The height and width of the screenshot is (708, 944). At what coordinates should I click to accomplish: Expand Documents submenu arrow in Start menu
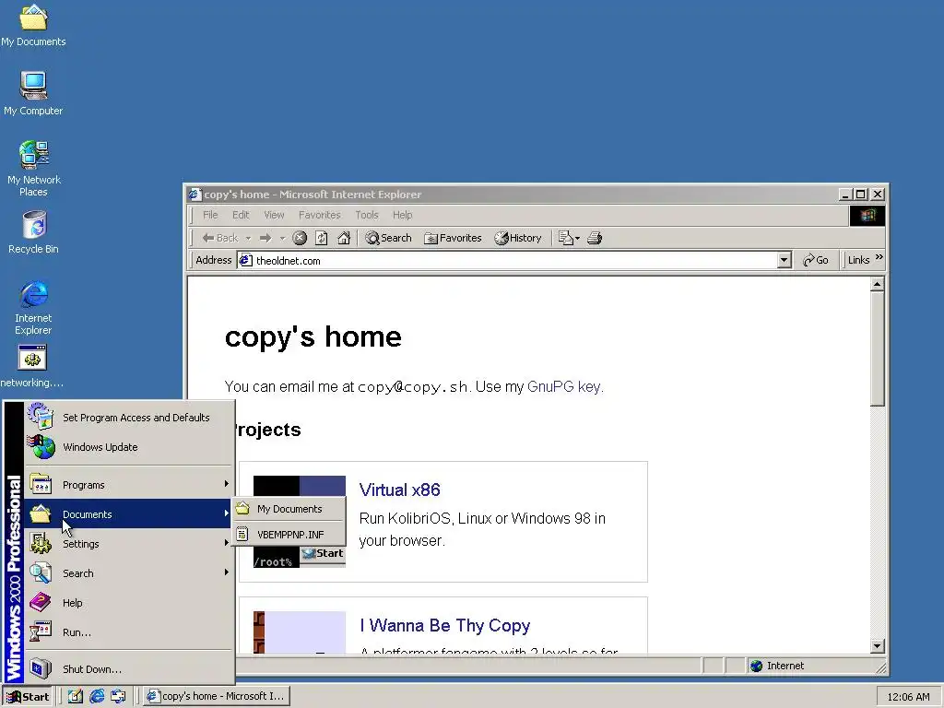(x=227, y=513)
